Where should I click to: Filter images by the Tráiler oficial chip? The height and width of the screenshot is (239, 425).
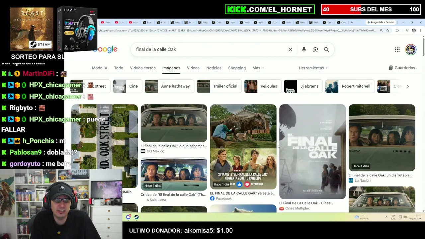point(218,86)
